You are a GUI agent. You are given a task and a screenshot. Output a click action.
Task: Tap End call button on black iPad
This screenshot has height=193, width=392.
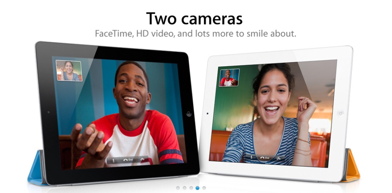click(x=128, y=160)
